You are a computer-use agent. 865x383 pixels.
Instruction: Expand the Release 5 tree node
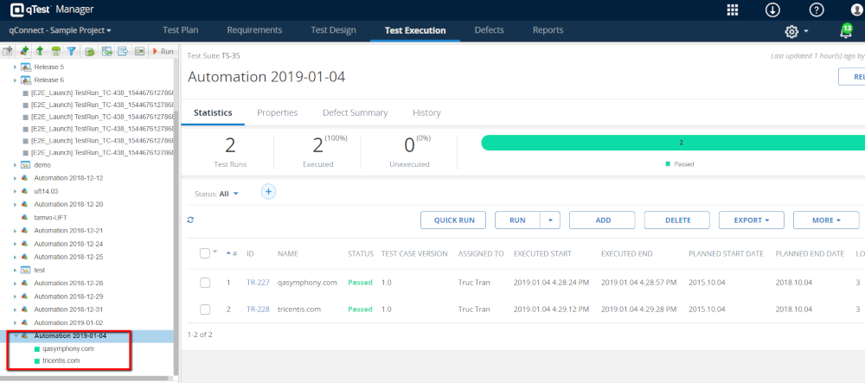15,67
